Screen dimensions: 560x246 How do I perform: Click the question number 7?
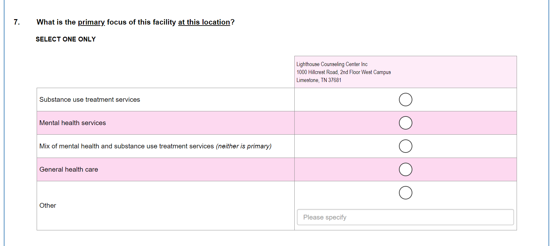point(17,22)
